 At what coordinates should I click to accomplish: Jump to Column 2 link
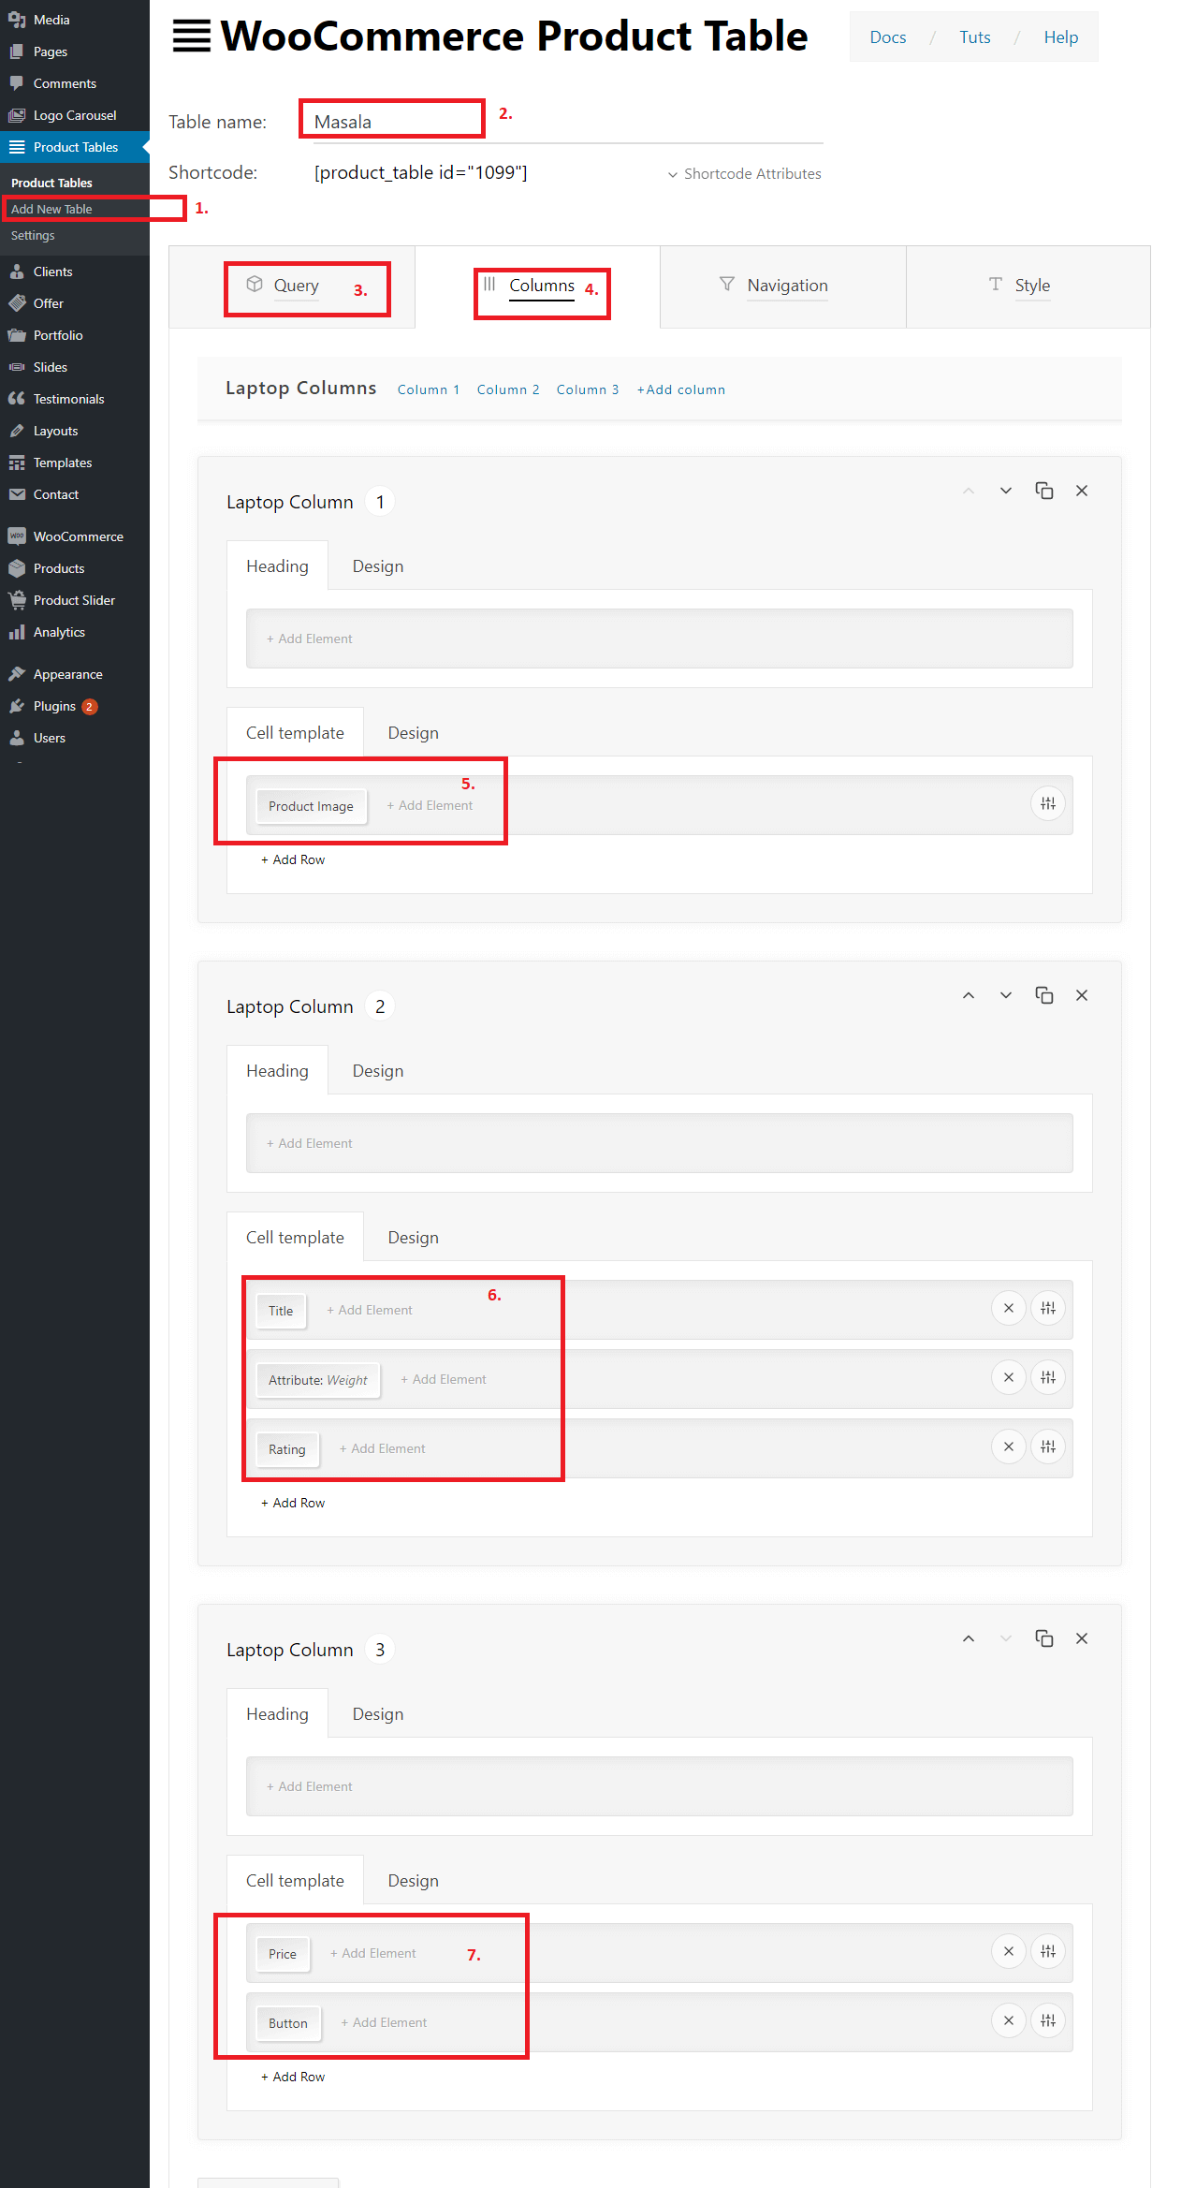[508, 390]
